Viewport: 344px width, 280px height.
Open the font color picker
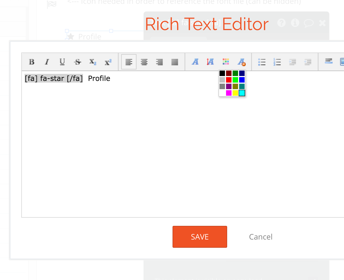click(x=195, y=62)
